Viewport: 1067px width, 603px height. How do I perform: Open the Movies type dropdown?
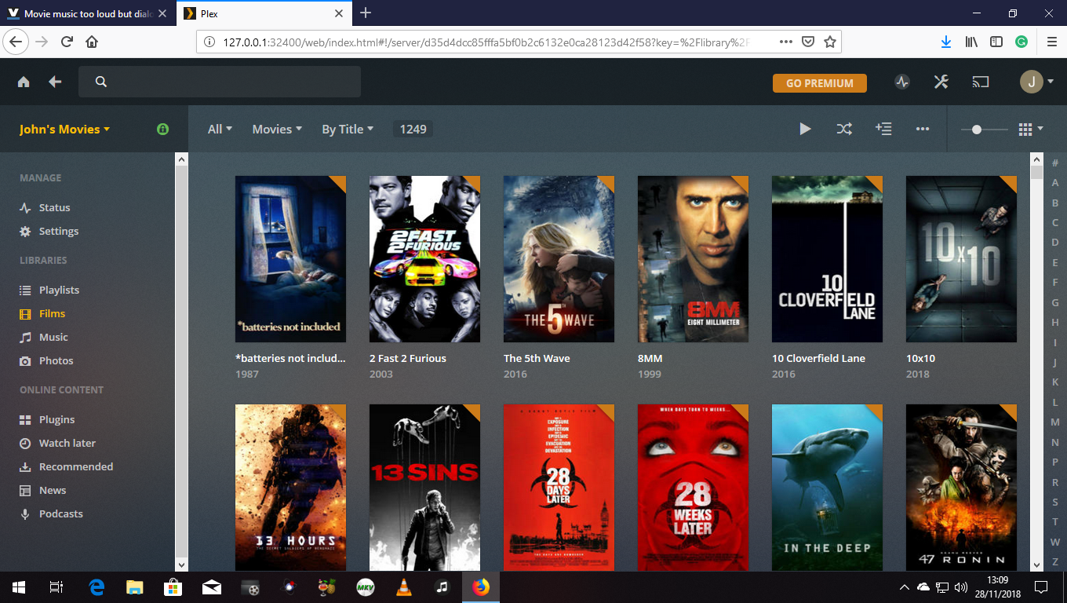pyautogui.click(x=277, y=129)
